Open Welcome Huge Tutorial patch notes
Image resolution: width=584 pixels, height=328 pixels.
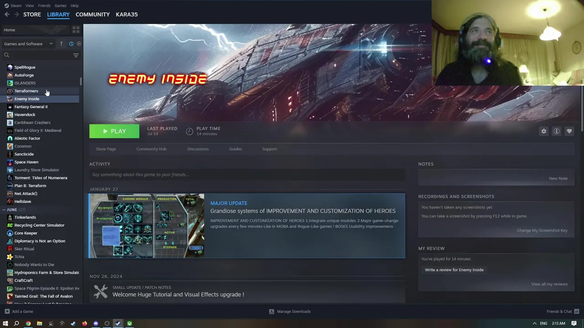click(x=178, y=294)
